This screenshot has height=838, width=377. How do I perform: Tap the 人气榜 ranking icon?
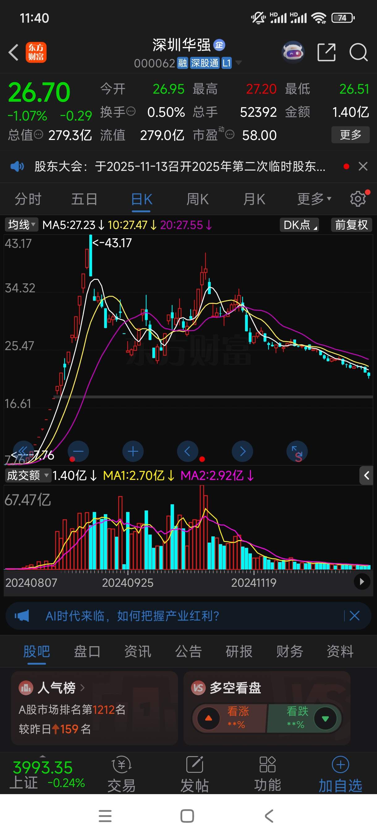click(26, 688)
